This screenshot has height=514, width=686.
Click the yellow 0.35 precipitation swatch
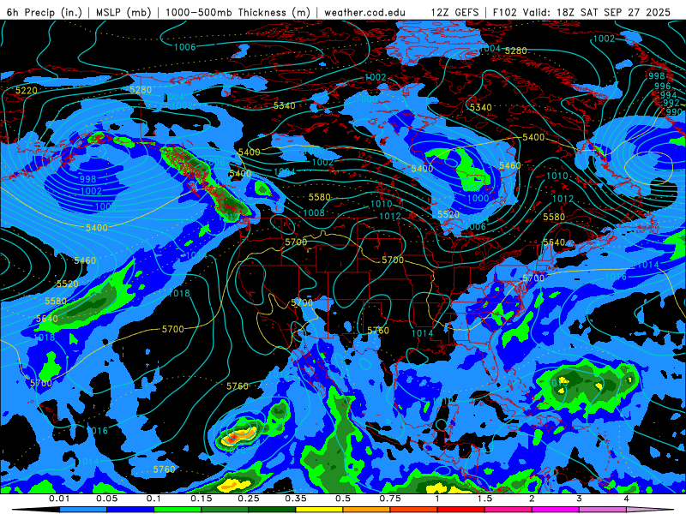(319, 510)
